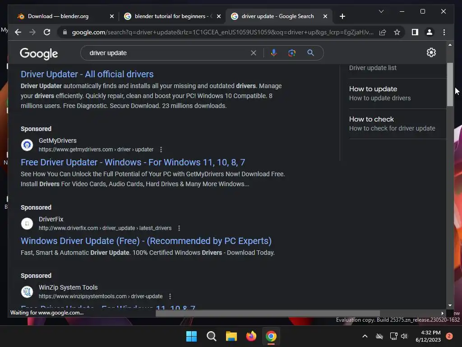Launch Firefox from taskbar
This screenshot has height=347, width=462.
[x=251, y=336]
